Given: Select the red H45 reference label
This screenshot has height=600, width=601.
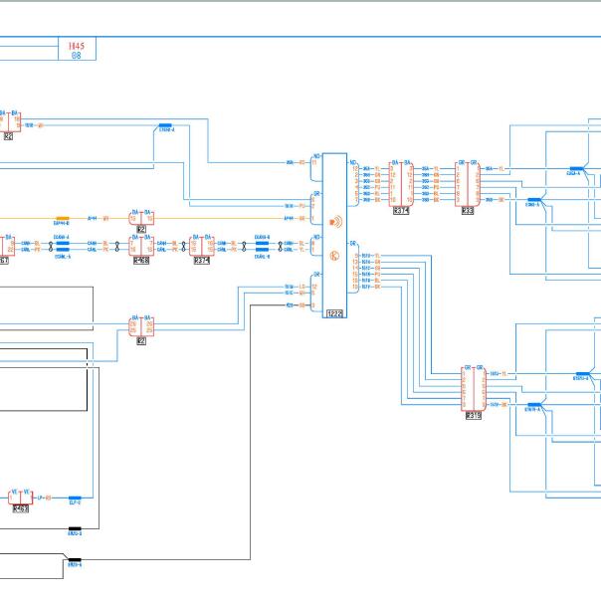Looking at the screenshot, I should point(77,46).
